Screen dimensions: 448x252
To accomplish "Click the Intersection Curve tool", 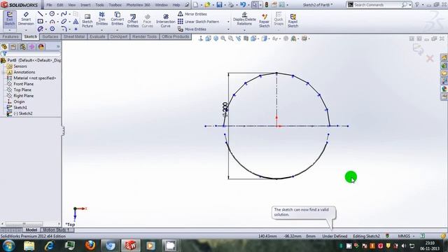I will [x=165, y=20].
